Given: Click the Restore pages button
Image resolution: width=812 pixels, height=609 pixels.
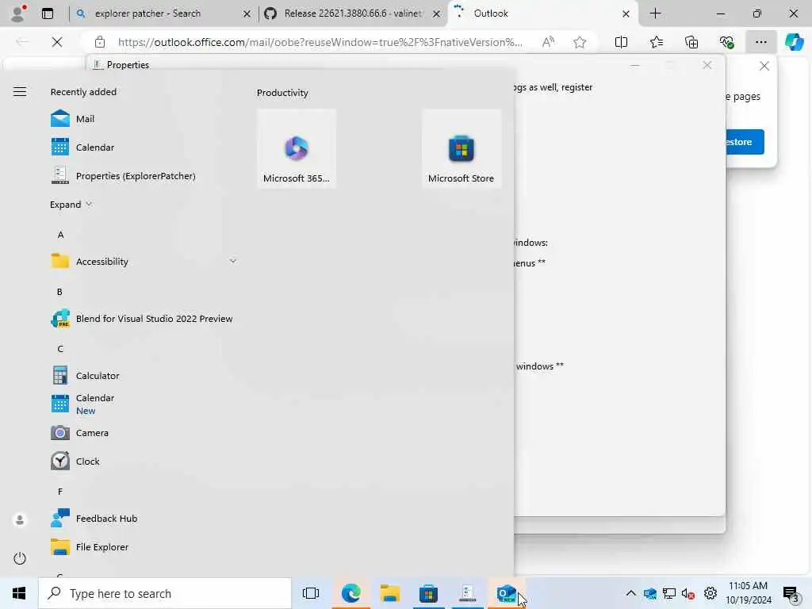Looking at the screenshot, I should 745,142.
